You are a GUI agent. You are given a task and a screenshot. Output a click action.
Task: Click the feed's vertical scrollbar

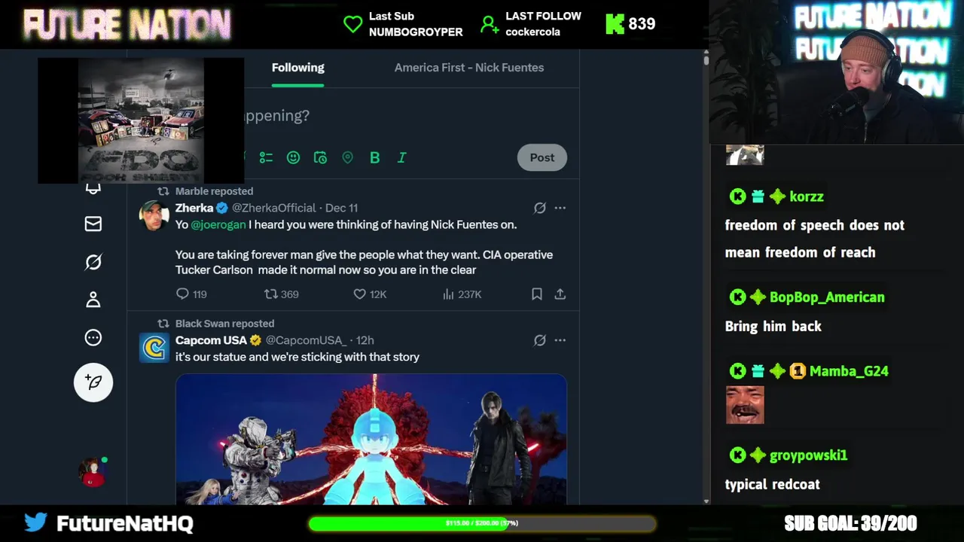(x=706, y=279)
